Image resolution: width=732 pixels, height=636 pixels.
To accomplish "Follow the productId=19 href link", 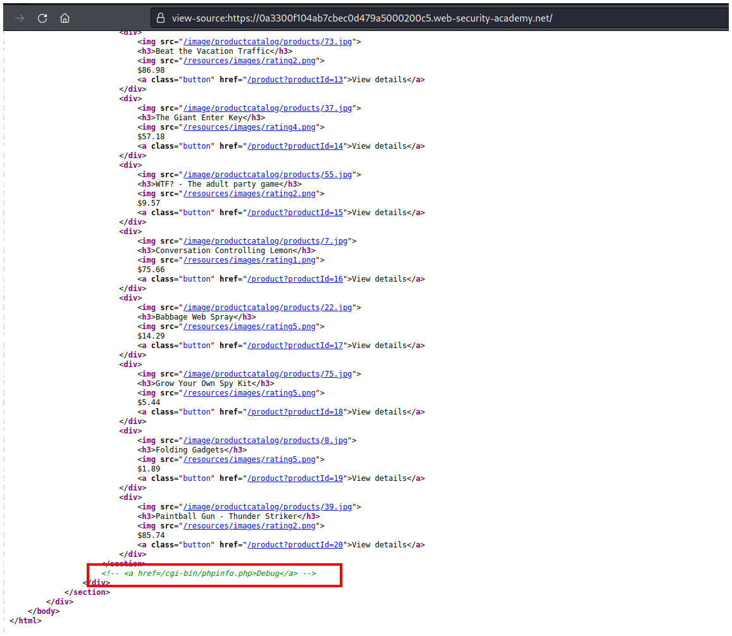I will tap(295, 478).
